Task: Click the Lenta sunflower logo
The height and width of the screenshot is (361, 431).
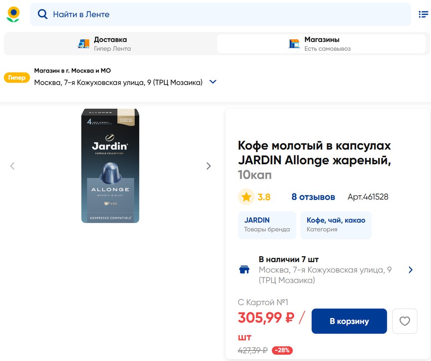Action: pos(13,14)
